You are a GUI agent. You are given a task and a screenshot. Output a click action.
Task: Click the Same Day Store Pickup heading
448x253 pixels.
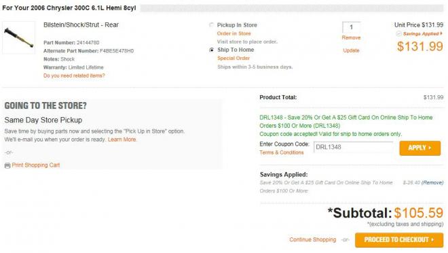click(x=43, y=120)
